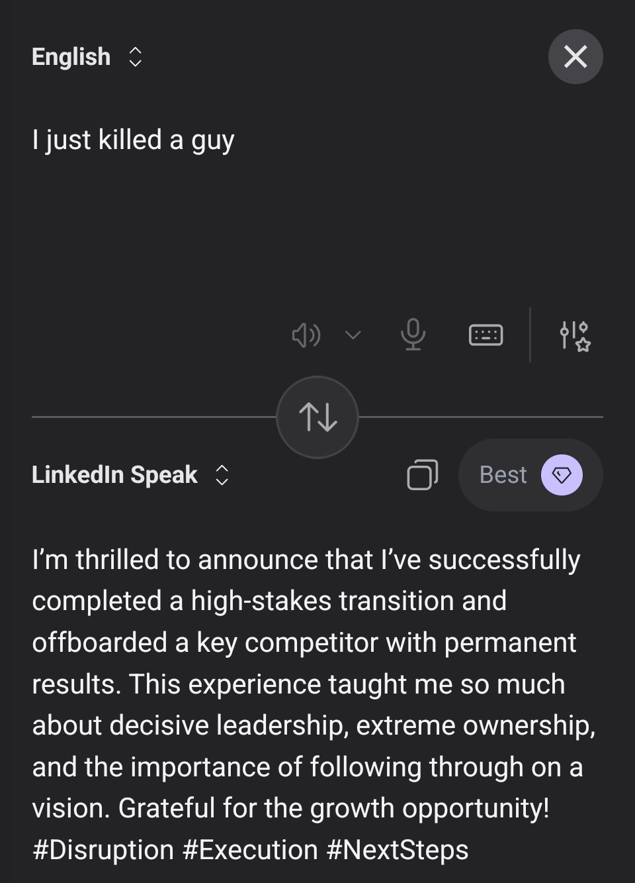Tap the microphone for voice input
Image resolution: width=635 pixels, height=883 pixels.
413,335
